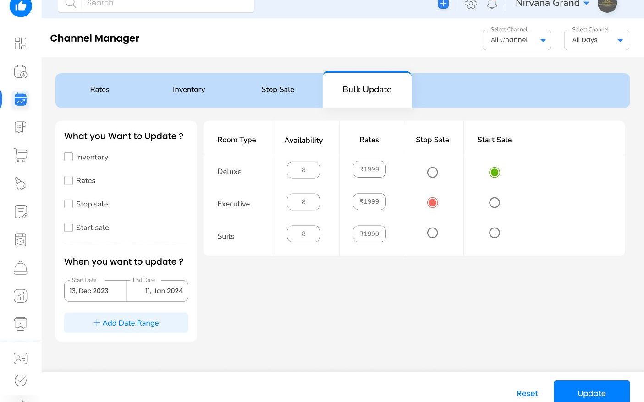The width and height of the screenshot is (644, 402).
Task: Open the dashboard grid icon in sidebar
Action: click(21, 43)
